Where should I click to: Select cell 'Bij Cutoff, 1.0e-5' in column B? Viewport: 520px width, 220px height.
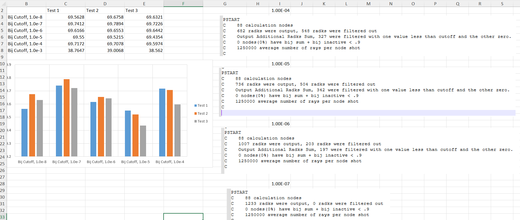26,37
